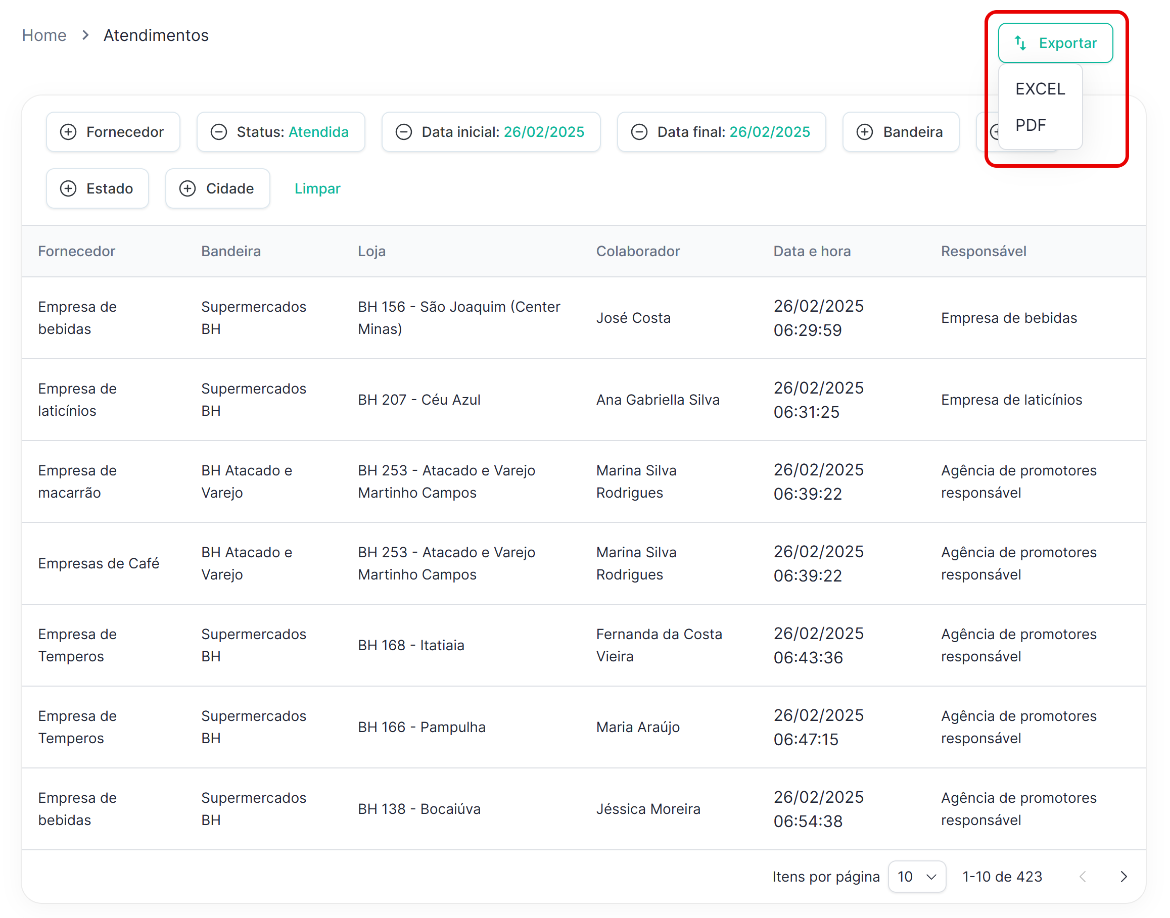Click Limpar to clear filters
Viewport: 1170px width, 918px height.
pyautogui.click(x=317, y=188)
